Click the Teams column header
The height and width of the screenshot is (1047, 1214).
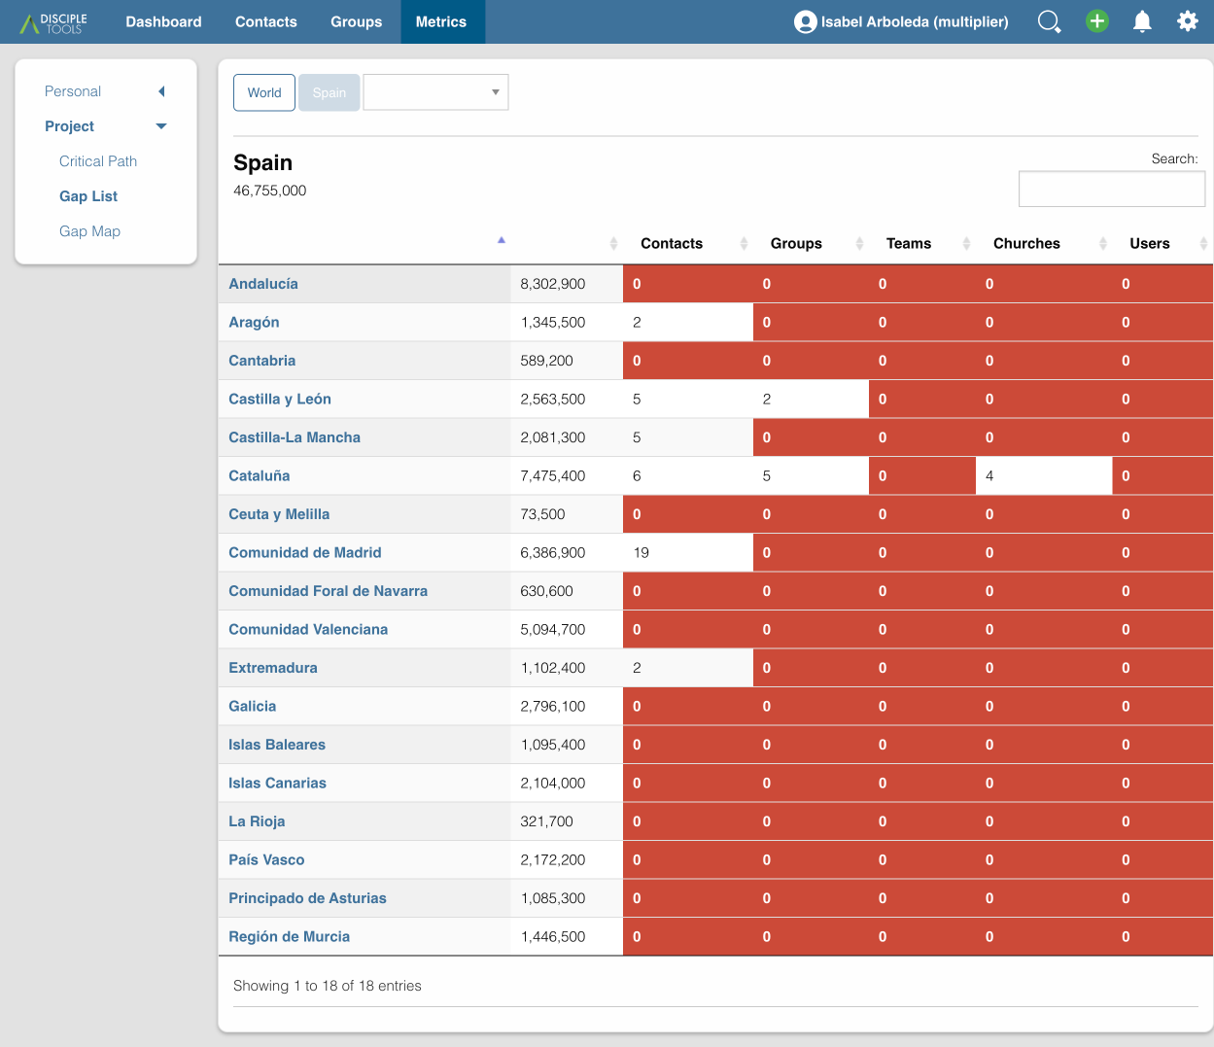tap(909, 244)
